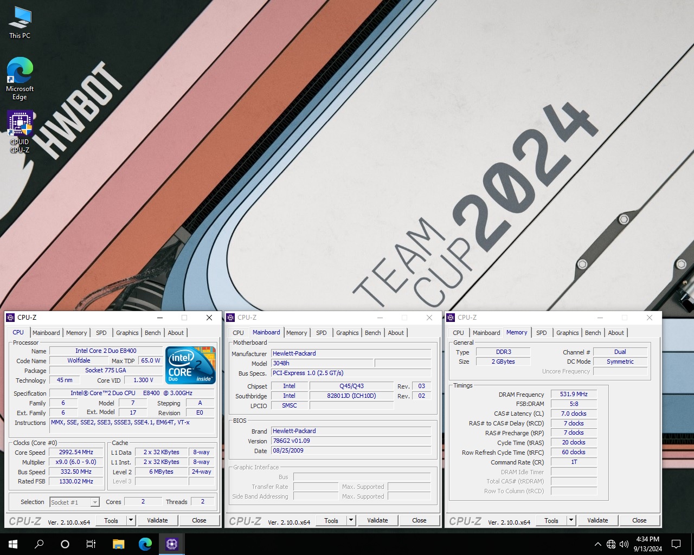Expand Tools dropdown arrow in CPU window
This screenshot has width=694, height=555.
pos(131,520)
